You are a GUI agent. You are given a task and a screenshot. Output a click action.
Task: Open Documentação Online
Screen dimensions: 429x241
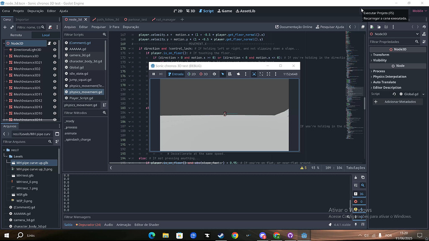point(294,27)
